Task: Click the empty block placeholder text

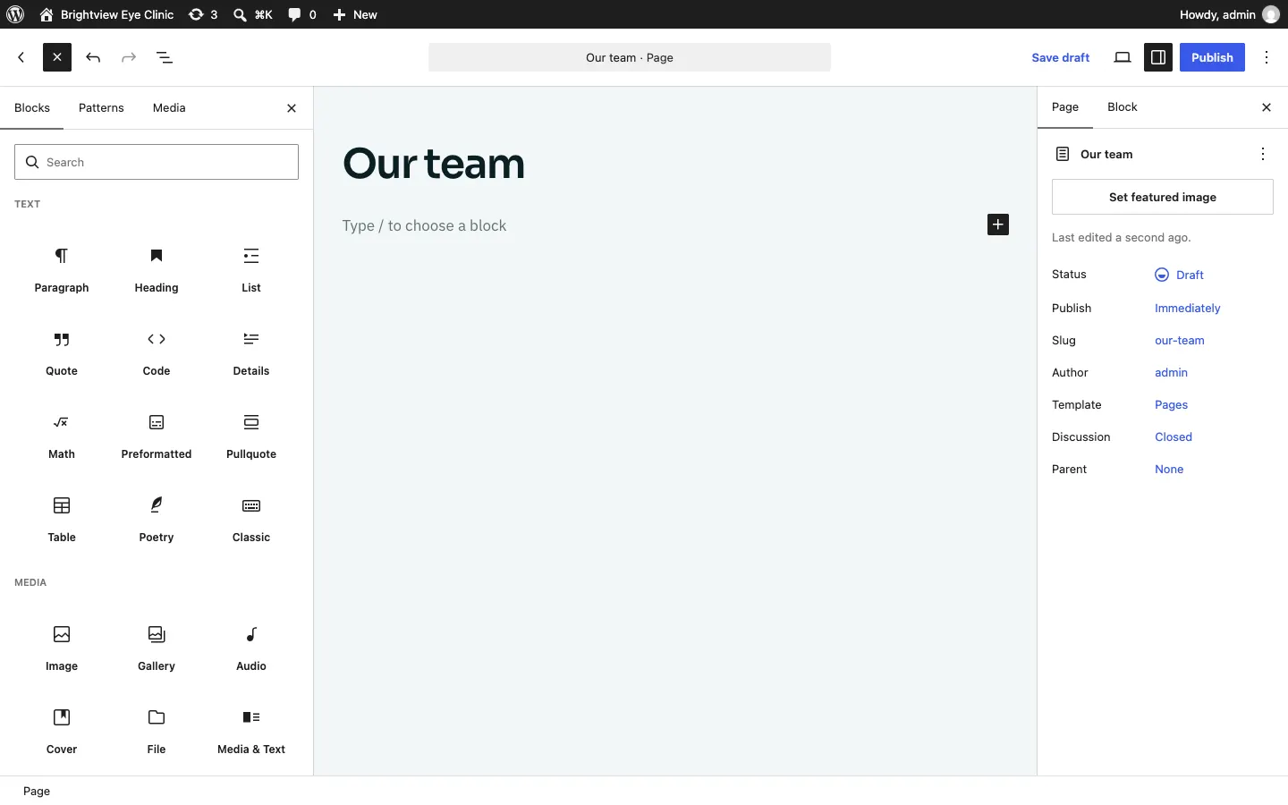Action: click(424, 225)
